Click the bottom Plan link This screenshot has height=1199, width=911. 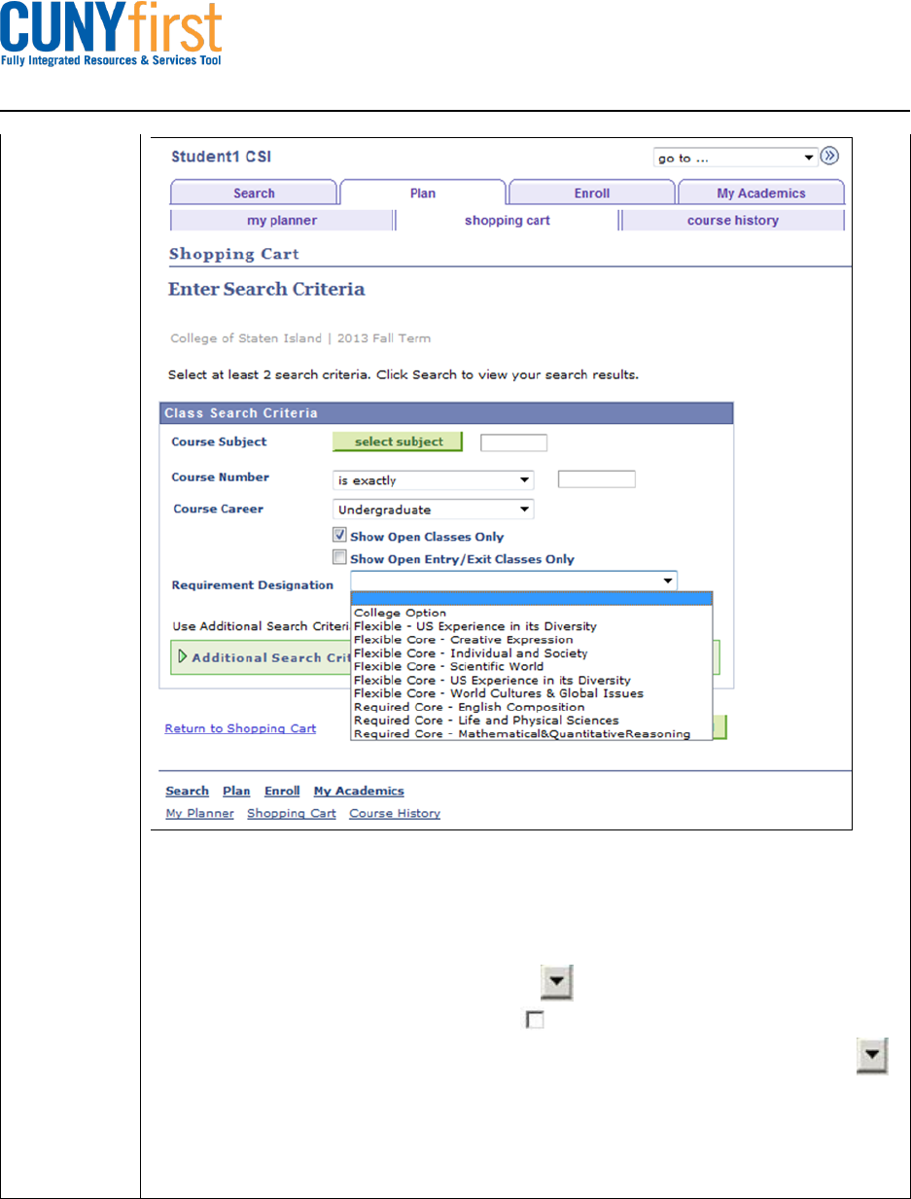[236, 792]
